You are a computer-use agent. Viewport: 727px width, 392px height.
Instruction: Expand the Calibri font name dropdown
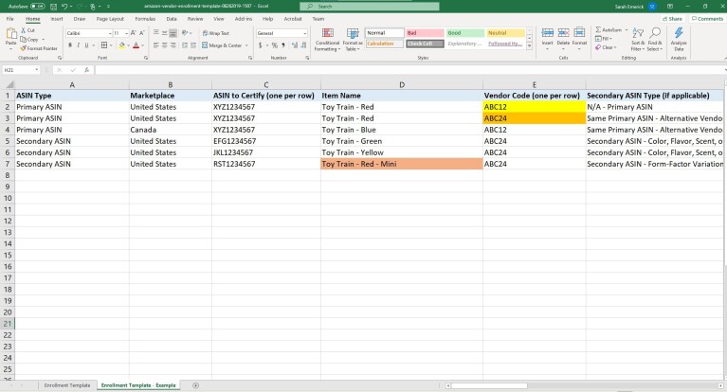(108, 32)
